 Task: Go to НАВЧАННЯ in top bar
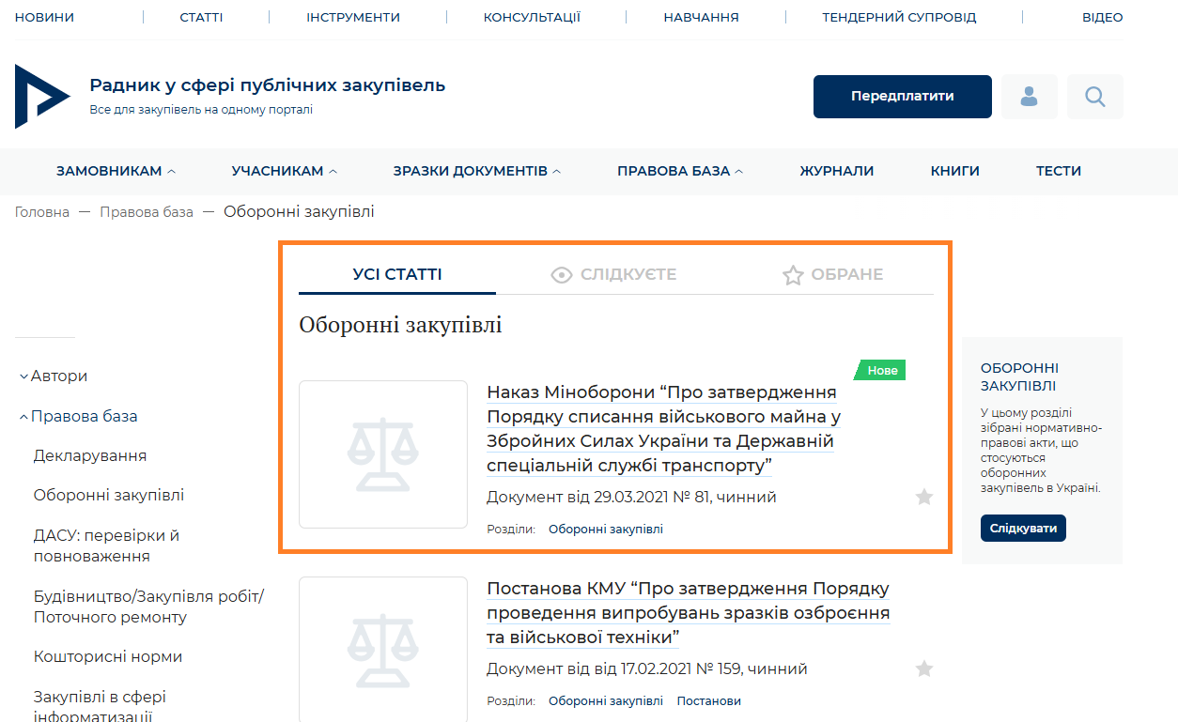pos(701,17)
